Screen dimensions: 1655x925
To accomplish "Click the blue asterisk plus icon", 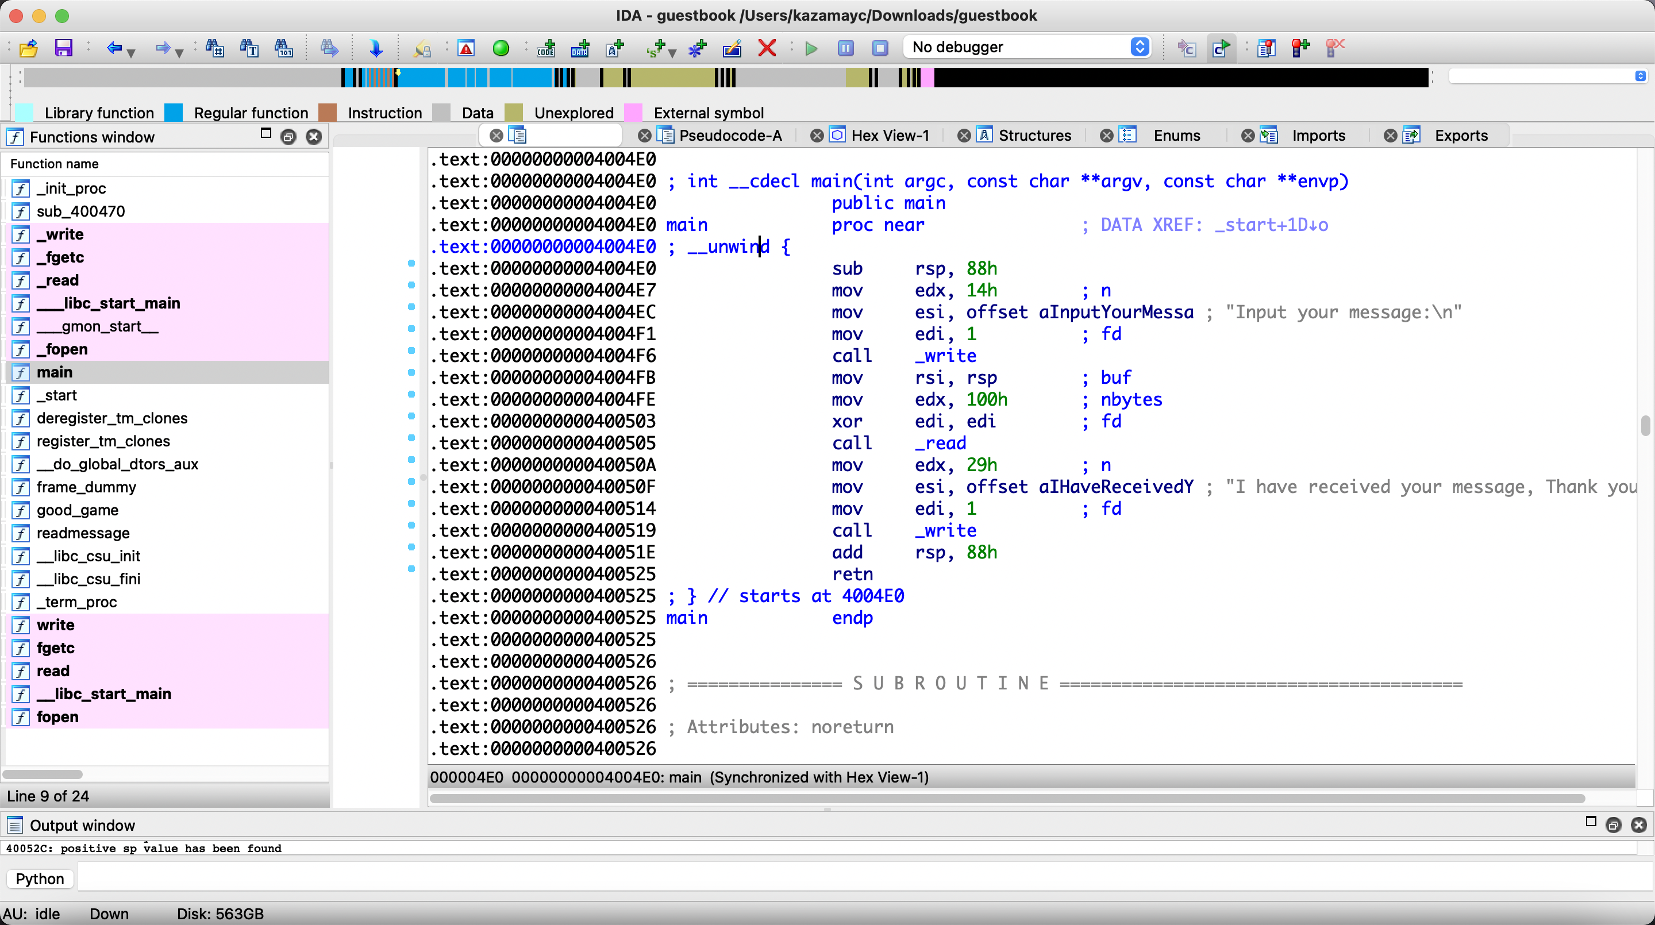I will pyautogui.click(x=697, y=48).
